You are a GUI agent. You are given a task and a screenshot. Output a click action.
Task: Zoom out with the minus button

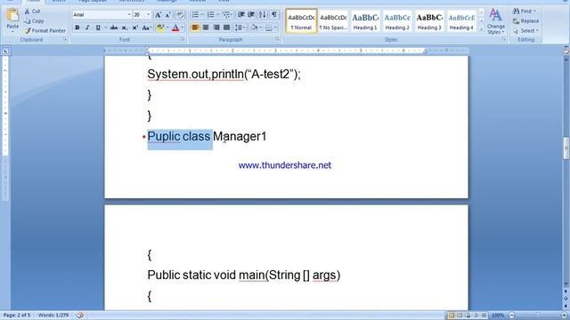pos(512,316)
